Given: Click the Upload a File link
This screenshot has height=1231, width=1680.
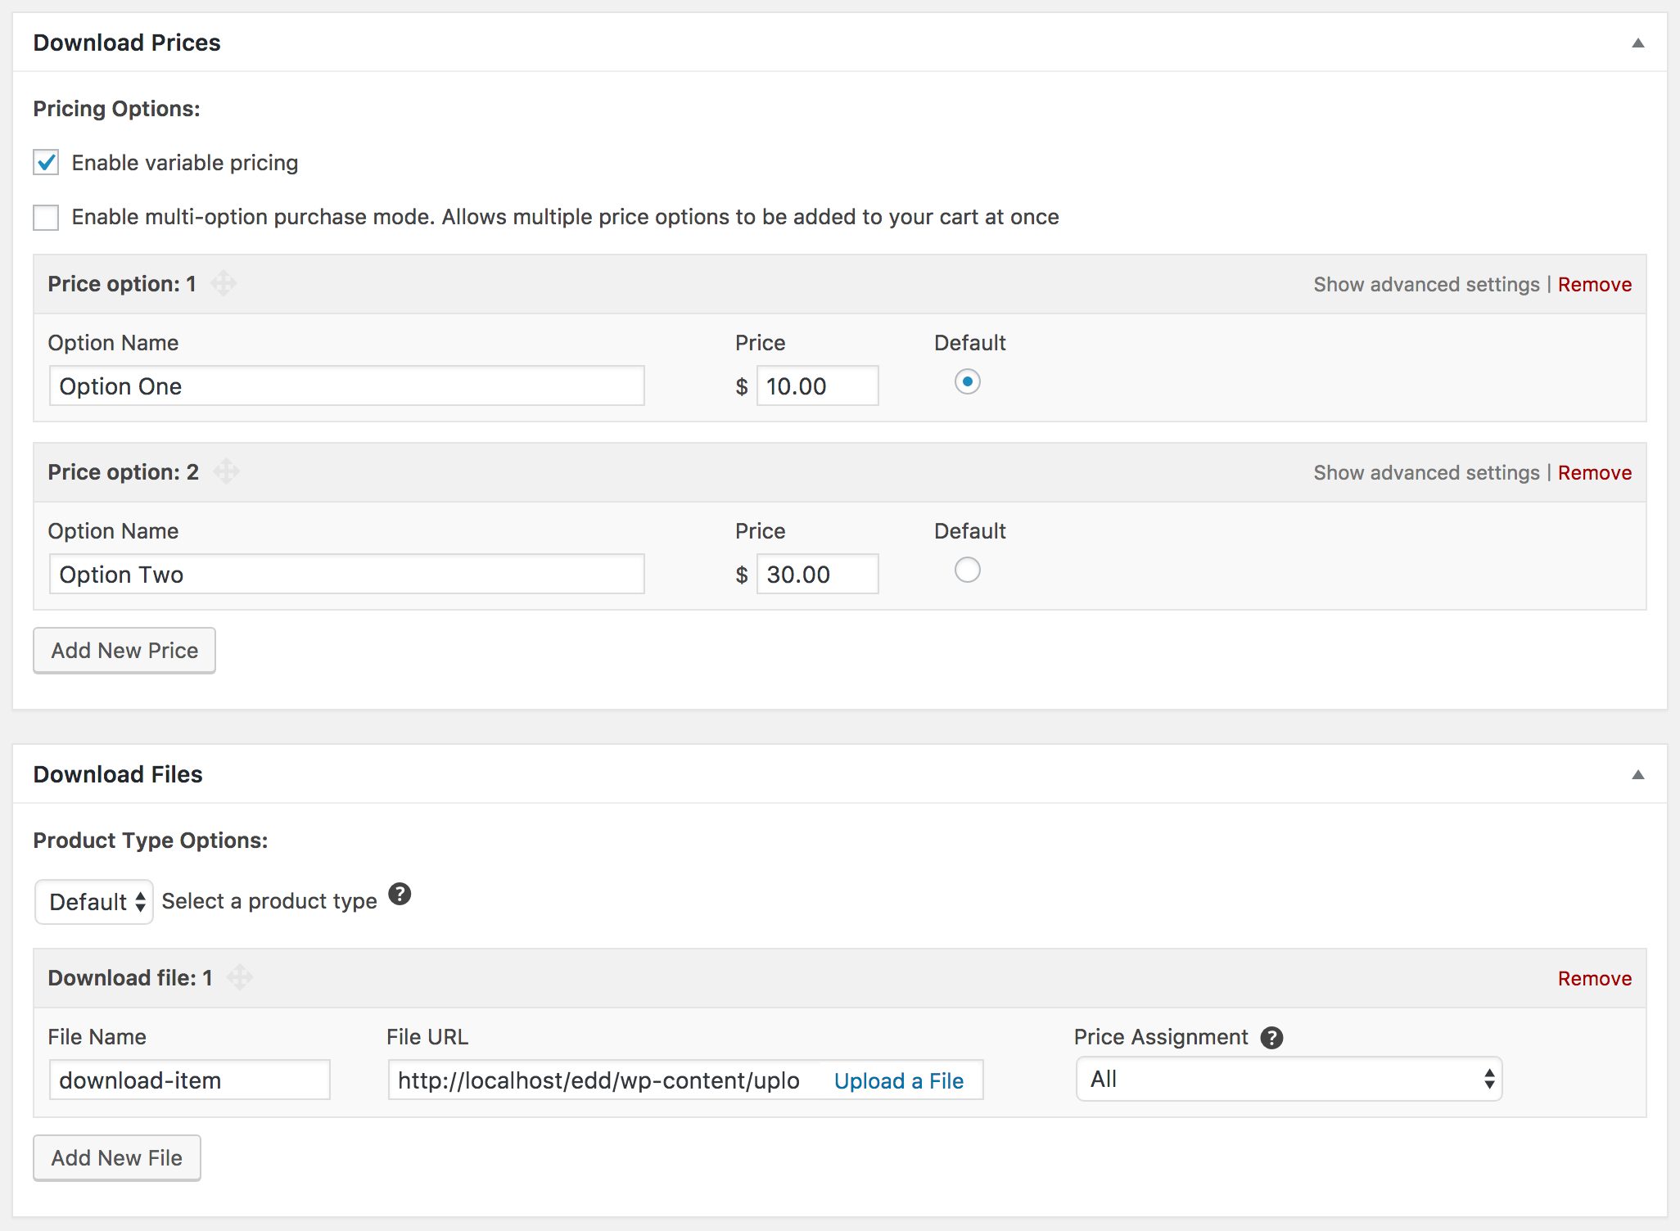Looking at the screenshot, I should tap(899, 1081).
